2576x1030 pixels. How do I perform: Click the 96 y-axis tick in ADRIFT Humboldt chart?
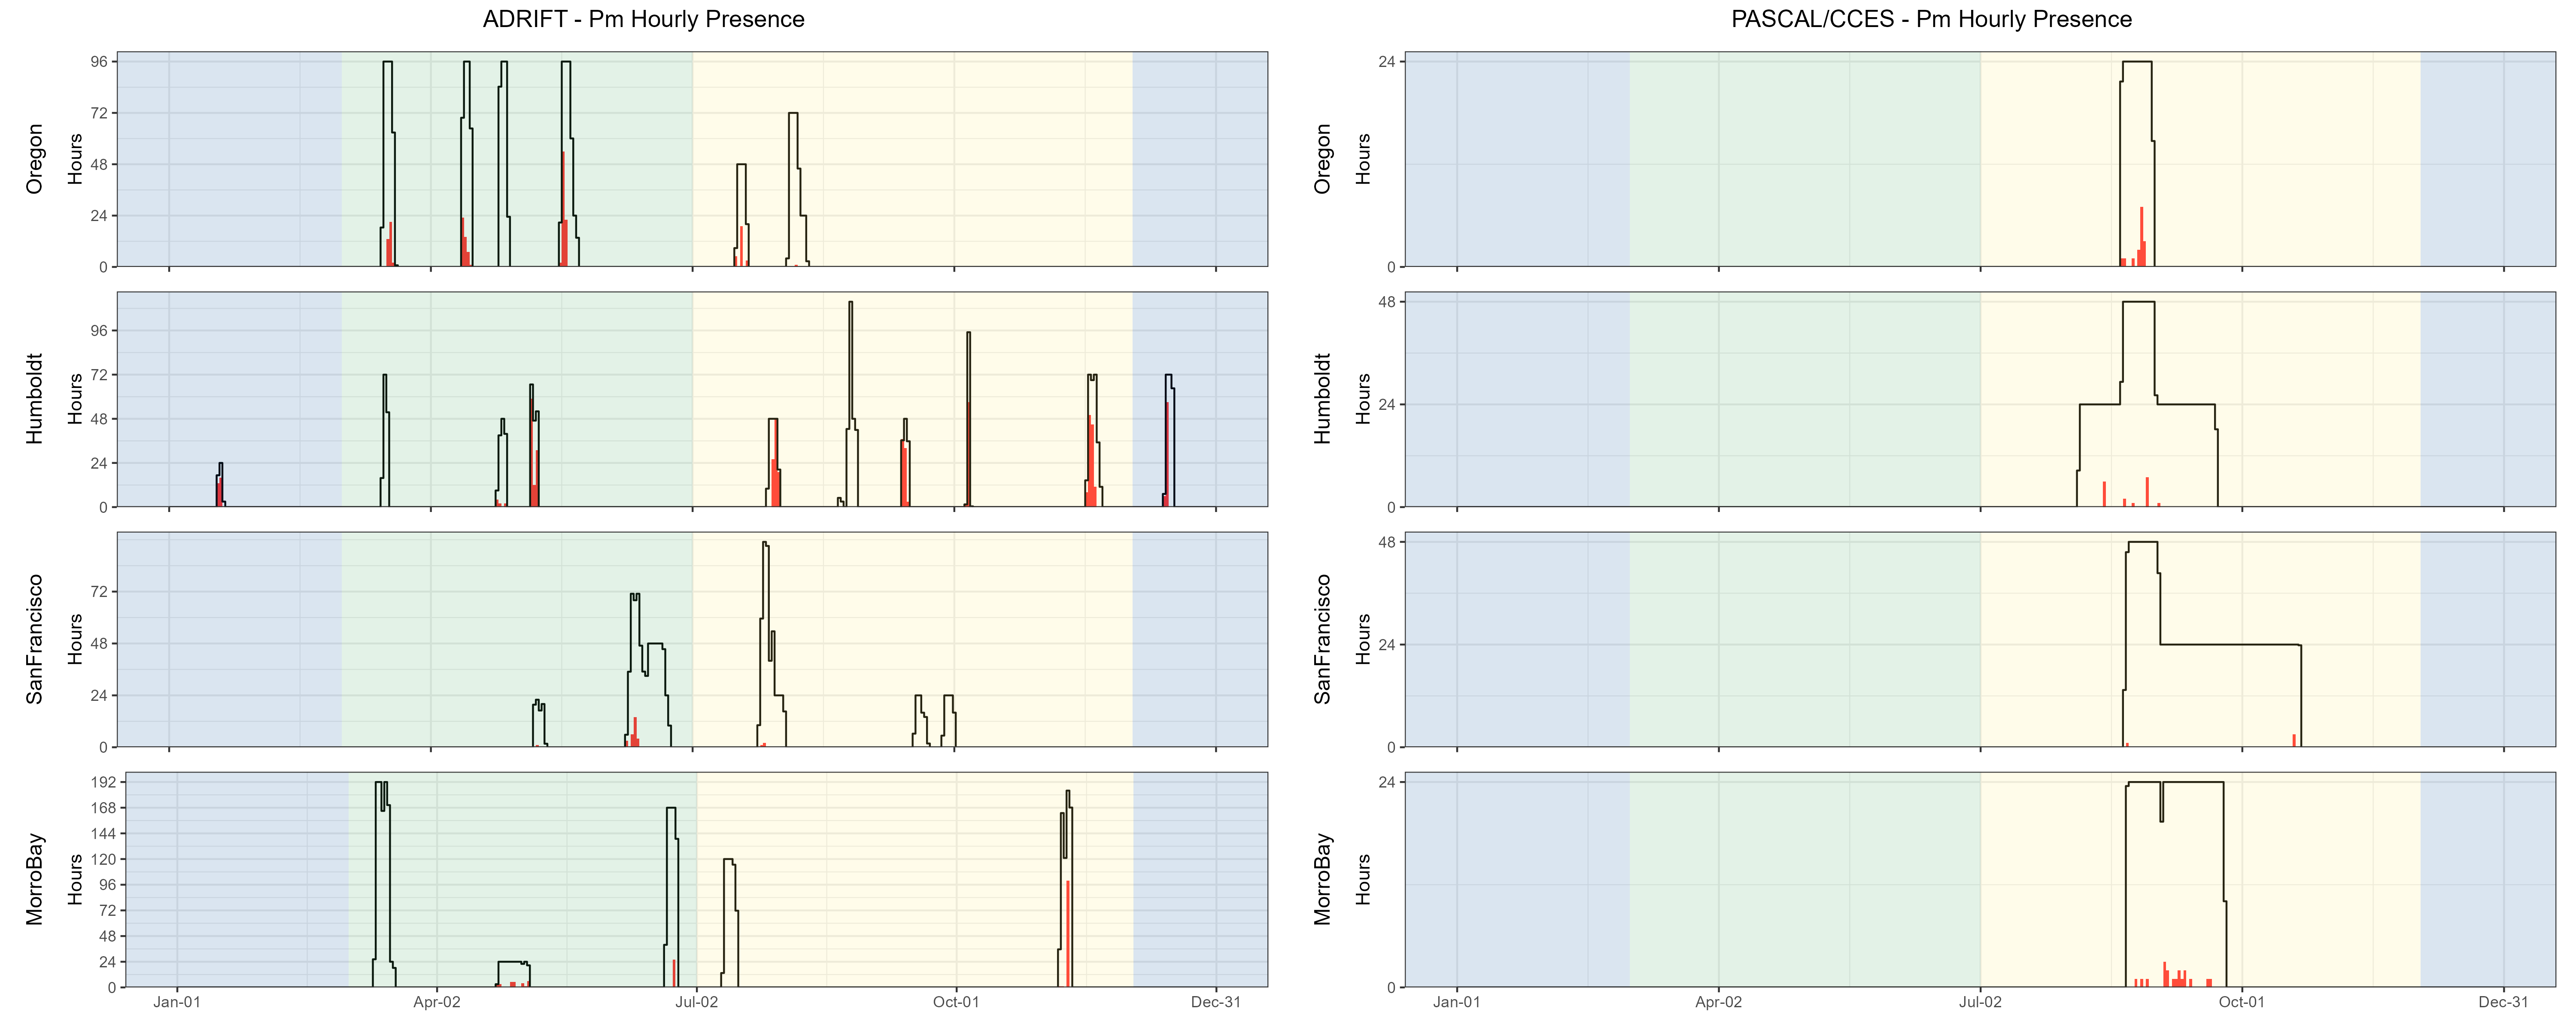point(99,331)
